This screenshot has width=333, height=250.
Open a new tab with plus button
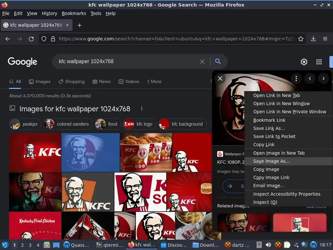(79, 25)
